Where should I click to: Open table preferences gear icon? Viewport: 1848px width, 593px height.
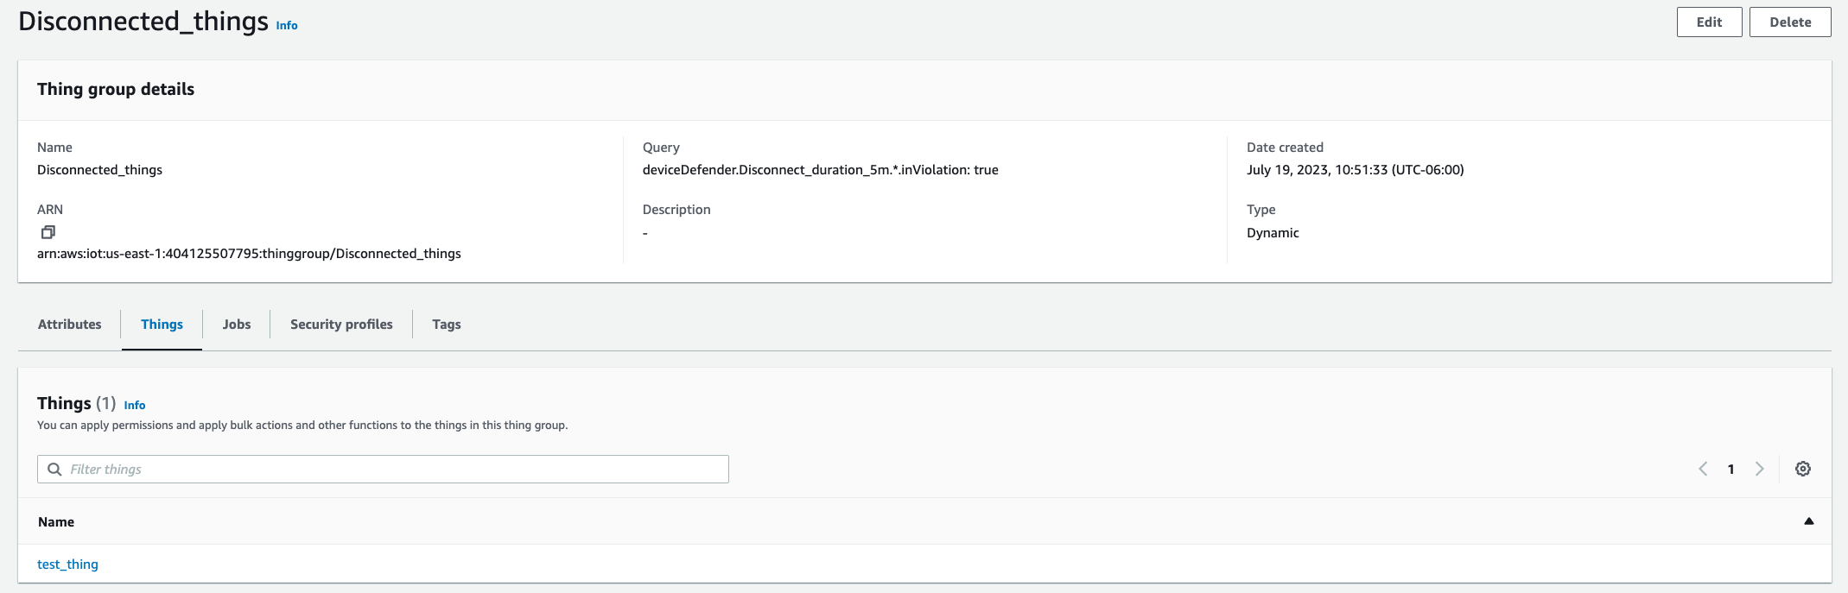pos(1802,469)
